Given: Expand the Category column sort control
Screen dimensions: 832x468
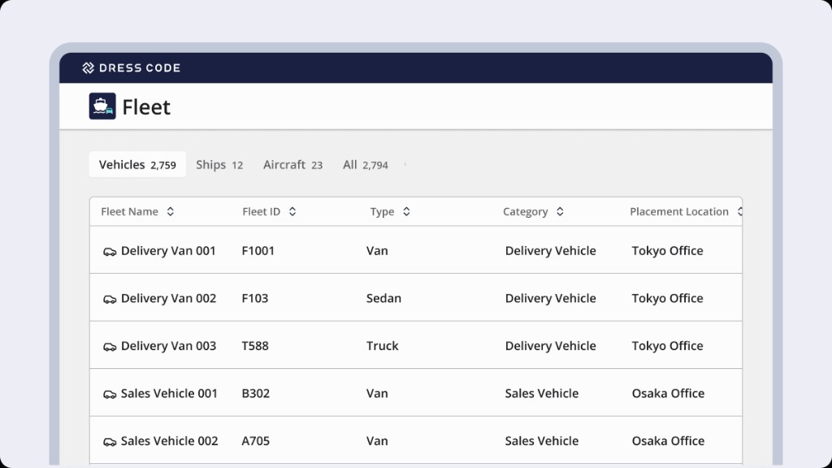Looking at the screenshot, I should (x=560, y=211).
